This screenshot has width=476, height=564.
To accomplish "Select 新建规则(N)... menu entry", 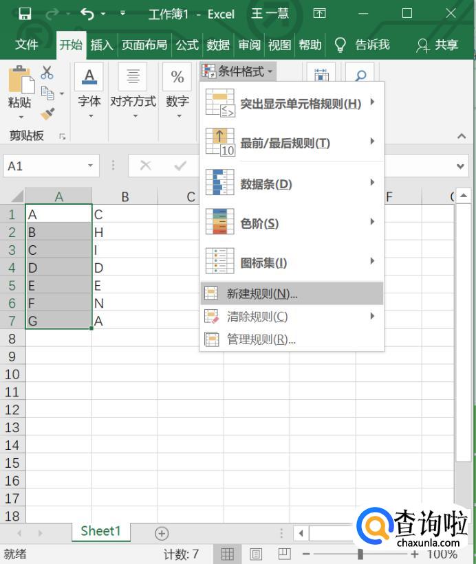I will [x=292, y=293].
